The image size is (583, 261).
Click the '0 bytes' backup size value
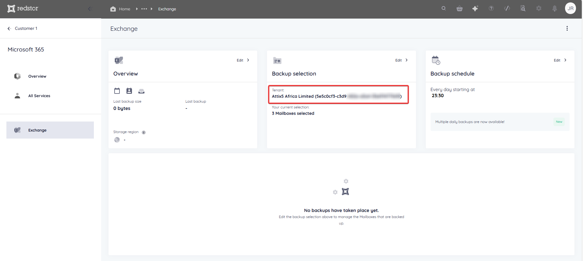pyautogui.click(x=122, y=108)
